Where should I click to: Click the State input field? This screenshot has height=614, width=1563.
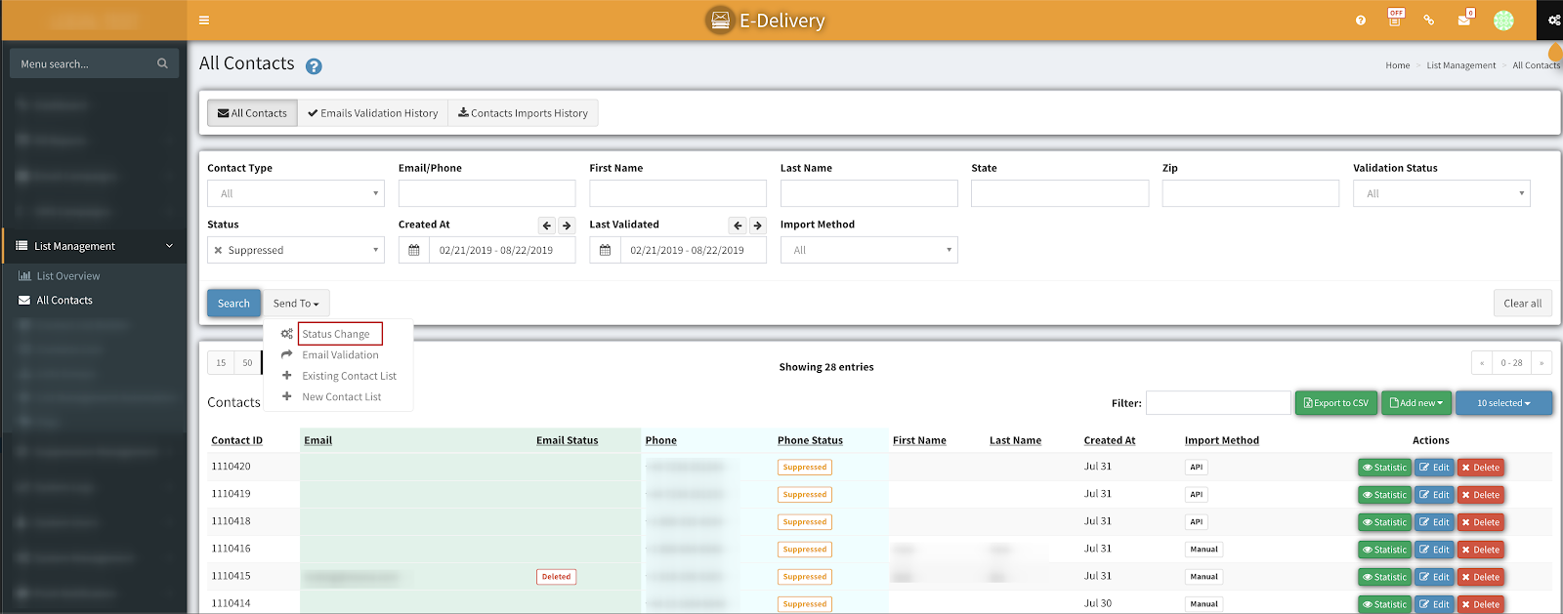[1060, 193]
